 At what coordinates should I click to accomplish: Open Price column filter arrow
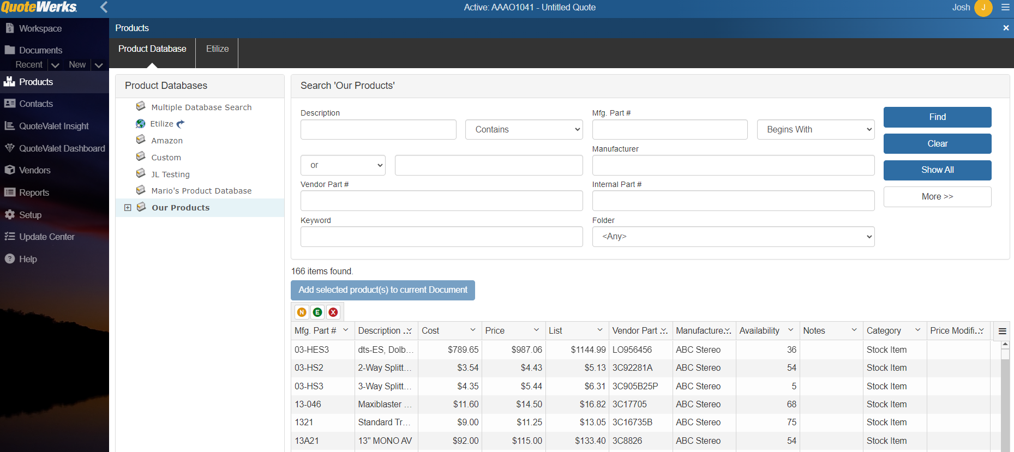537,330
